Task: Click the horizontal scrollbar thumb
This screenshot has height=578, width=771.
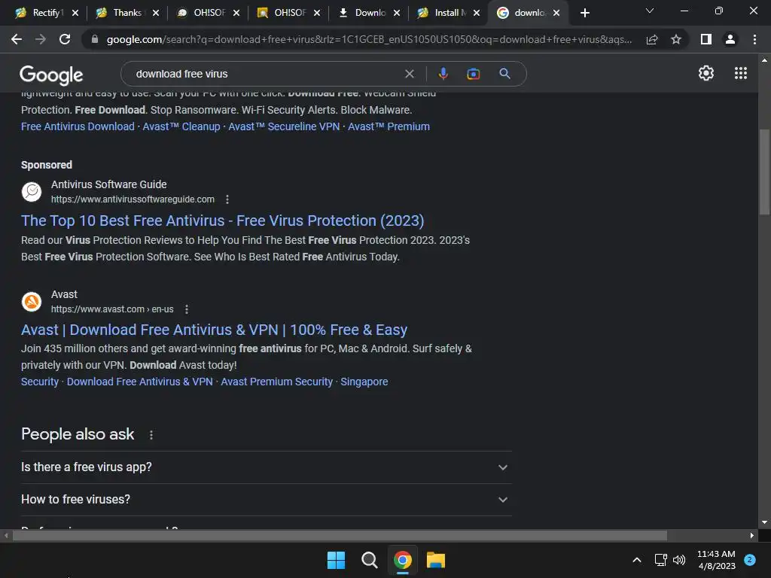Action: [340, 536]
